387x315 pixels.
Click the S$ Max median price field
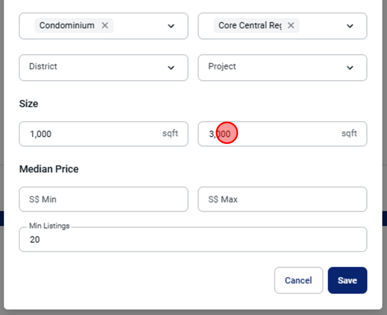(x=283, y=199)
